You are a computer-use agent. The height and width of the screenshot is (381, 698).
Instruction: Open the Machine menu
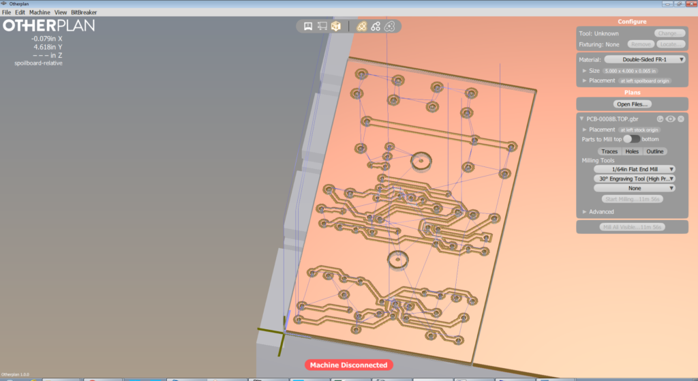40,12
